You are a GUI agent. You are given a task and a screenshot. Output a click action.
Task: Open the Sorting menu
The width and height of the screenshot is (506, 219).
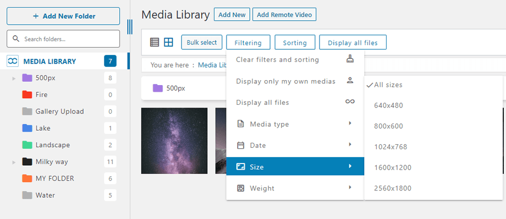(x=295, y=42)
